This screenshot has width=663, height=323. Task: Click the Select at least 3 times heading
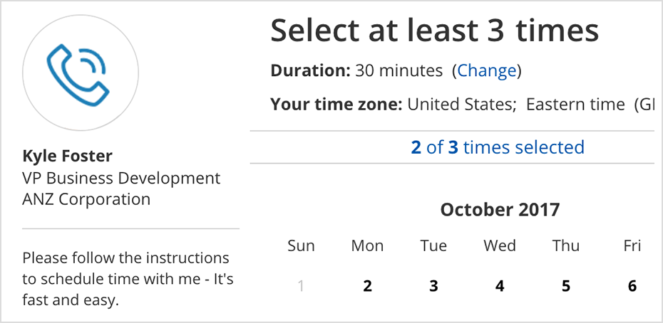coord(435,30)
